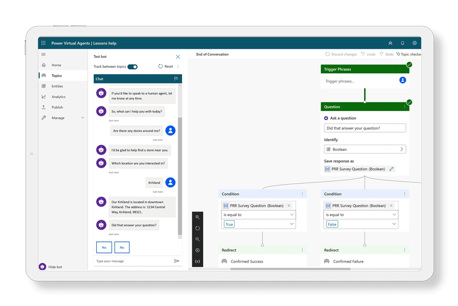Click the 'End of Conversation' topic title
The height and width of the screenshot is (306, 458).
212,54
